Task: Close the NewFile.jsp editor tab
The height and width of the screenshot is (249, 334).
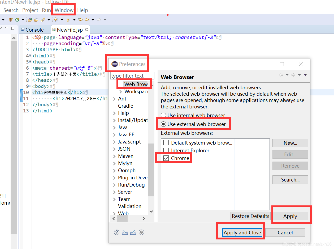Action: (86, 29)
